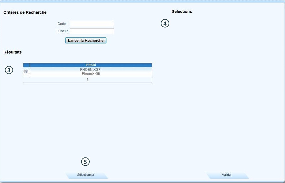
Task: Click the Libelle field label
Action: pos(63,31)
